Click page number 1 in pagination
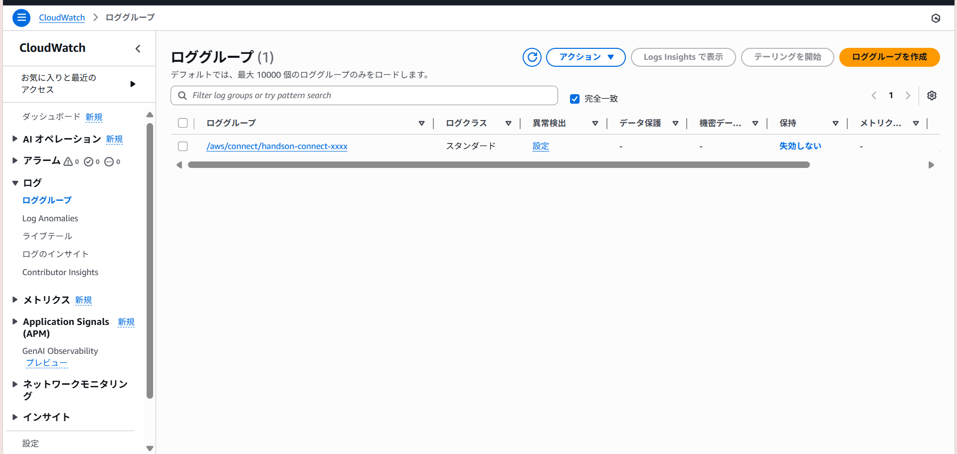The image size is (957, 454). (891, 95)
